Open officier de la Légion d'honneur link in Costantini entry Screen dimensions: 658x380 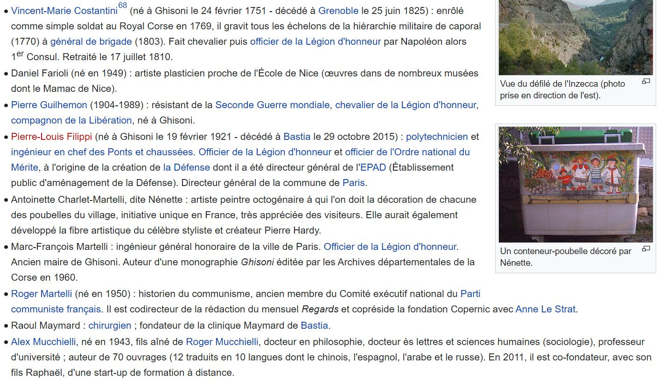coord(315,41)
